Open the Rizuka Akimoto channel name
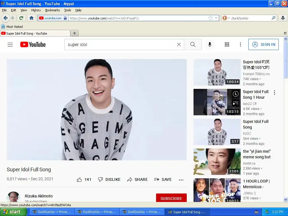Screen dimensions: 288x216 click(x=39, y=196)
